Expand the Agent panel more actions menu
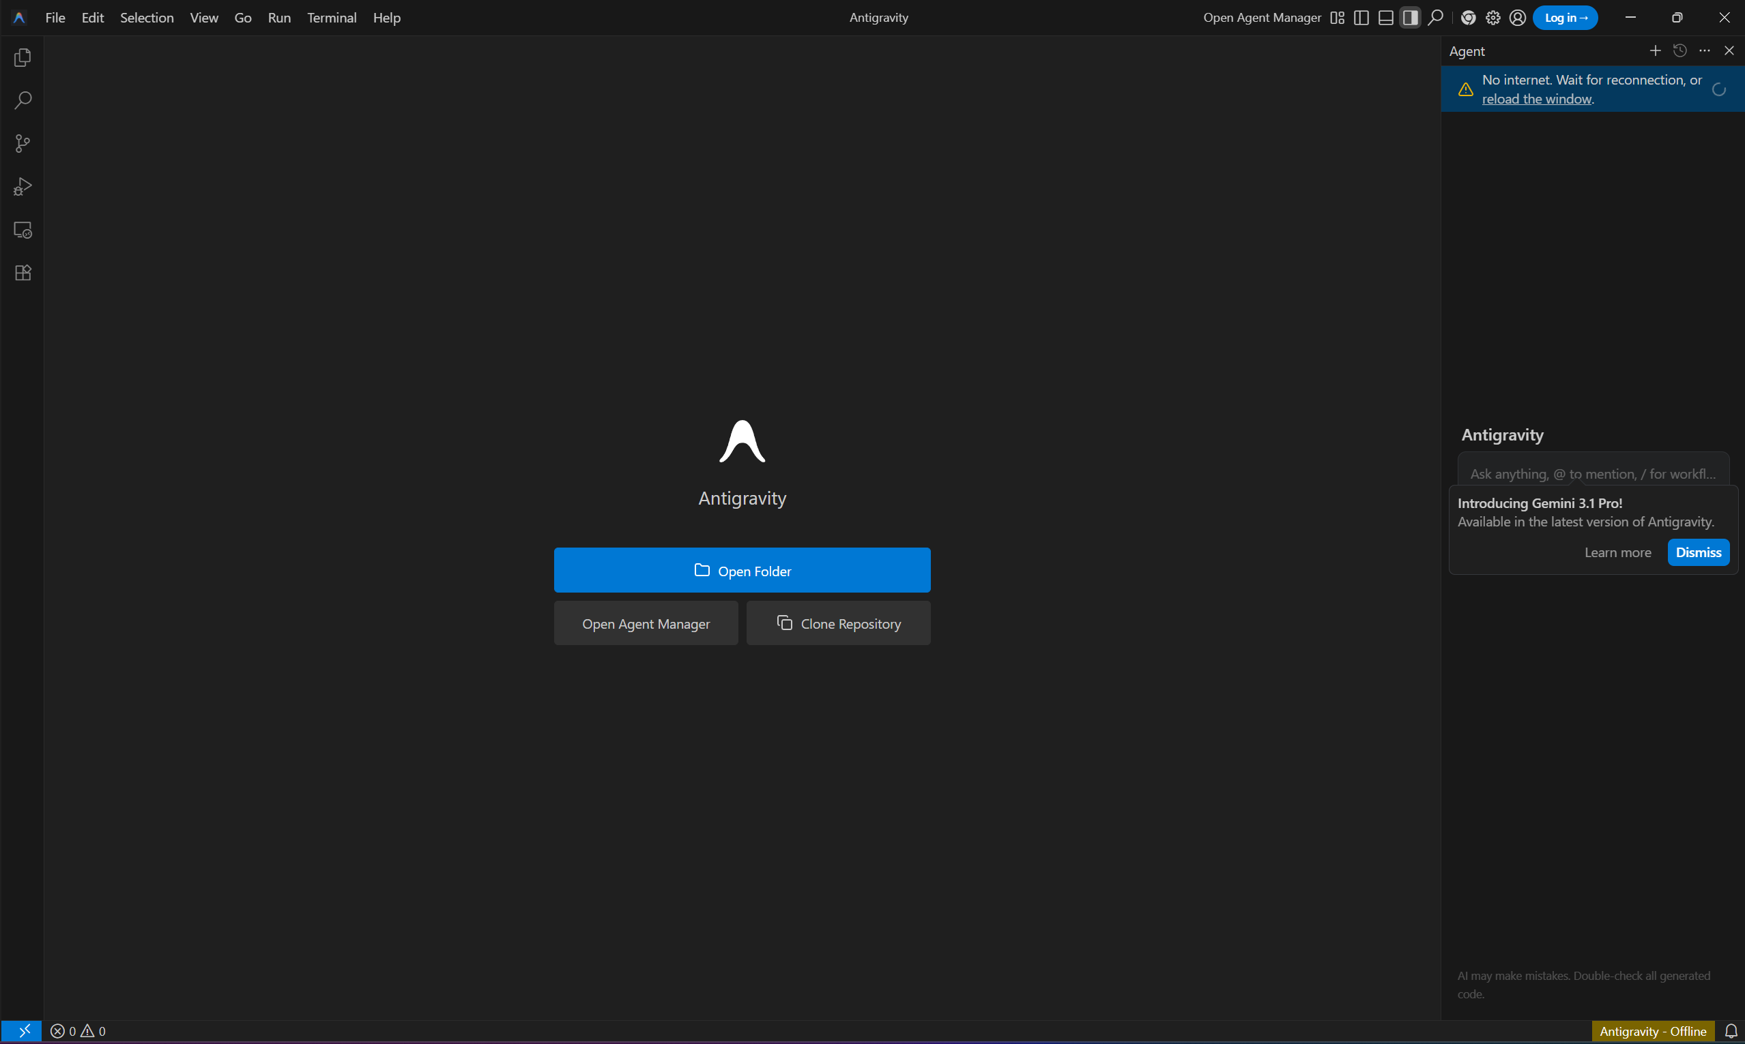 point(1704,50)
